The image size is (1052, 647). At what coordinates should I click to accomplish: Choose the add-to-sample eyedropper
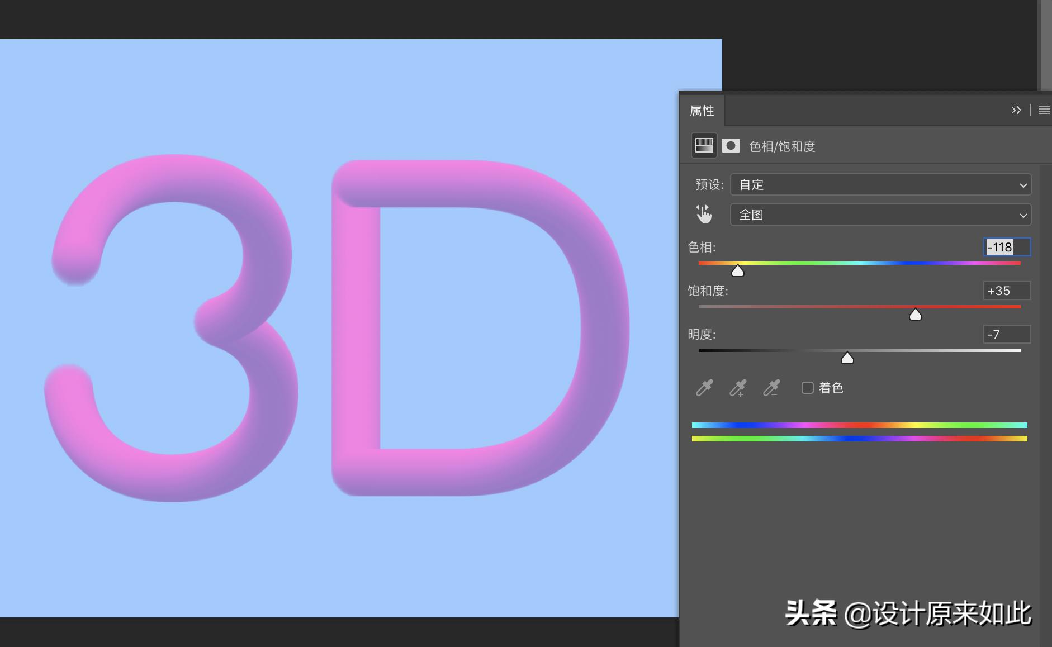737,387
